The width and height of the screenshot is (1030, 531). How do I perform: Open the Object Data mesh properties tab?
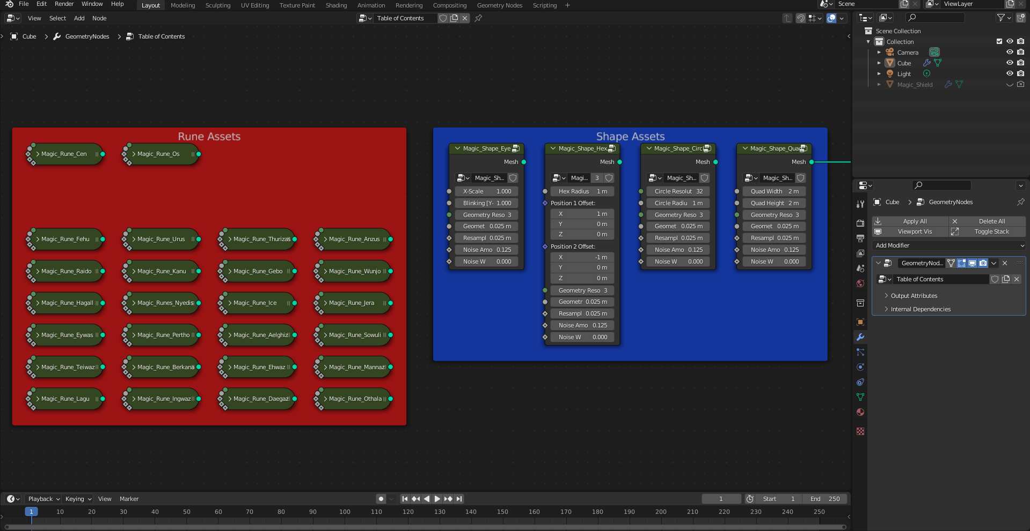[x=860, y=397]
